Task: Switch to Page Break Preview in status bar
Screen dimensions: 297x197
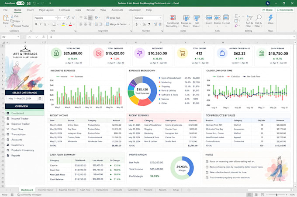Action: coord(262,194)
